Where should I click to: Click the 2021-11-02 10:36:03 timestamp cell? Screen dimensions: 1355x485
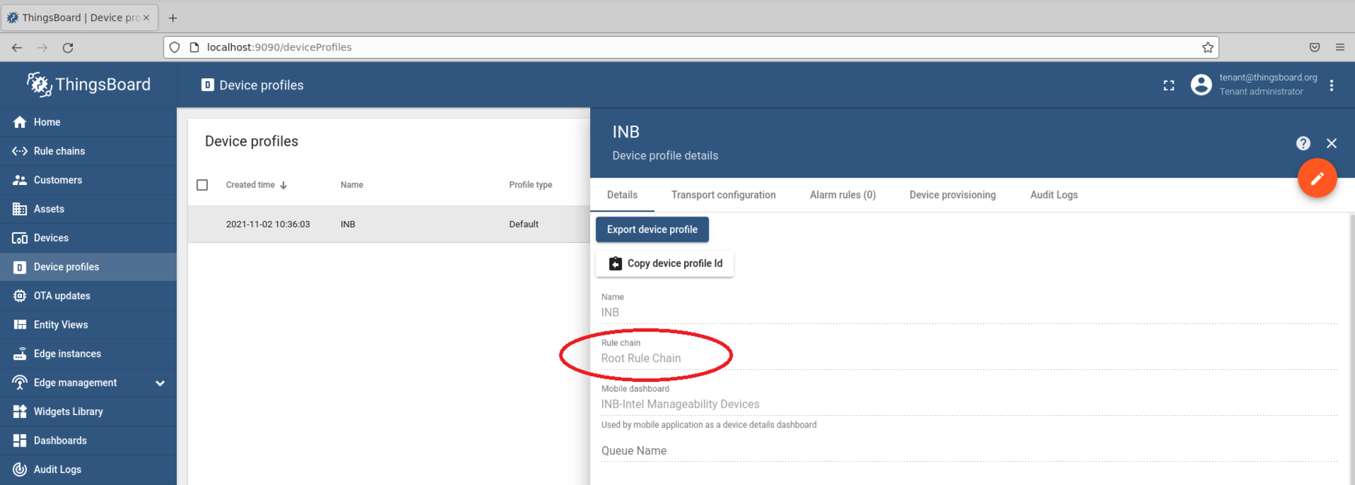point(268,224)
